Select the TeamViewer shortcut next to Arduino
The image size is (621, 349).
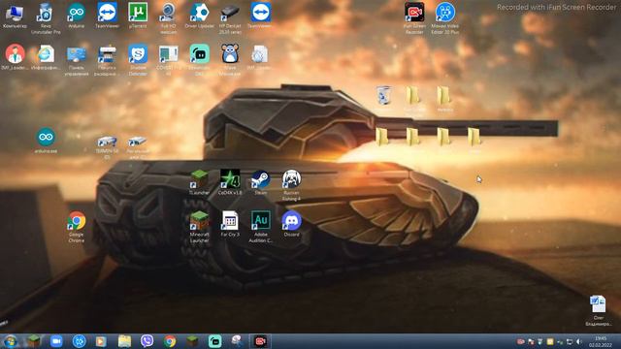pos(107,16)
